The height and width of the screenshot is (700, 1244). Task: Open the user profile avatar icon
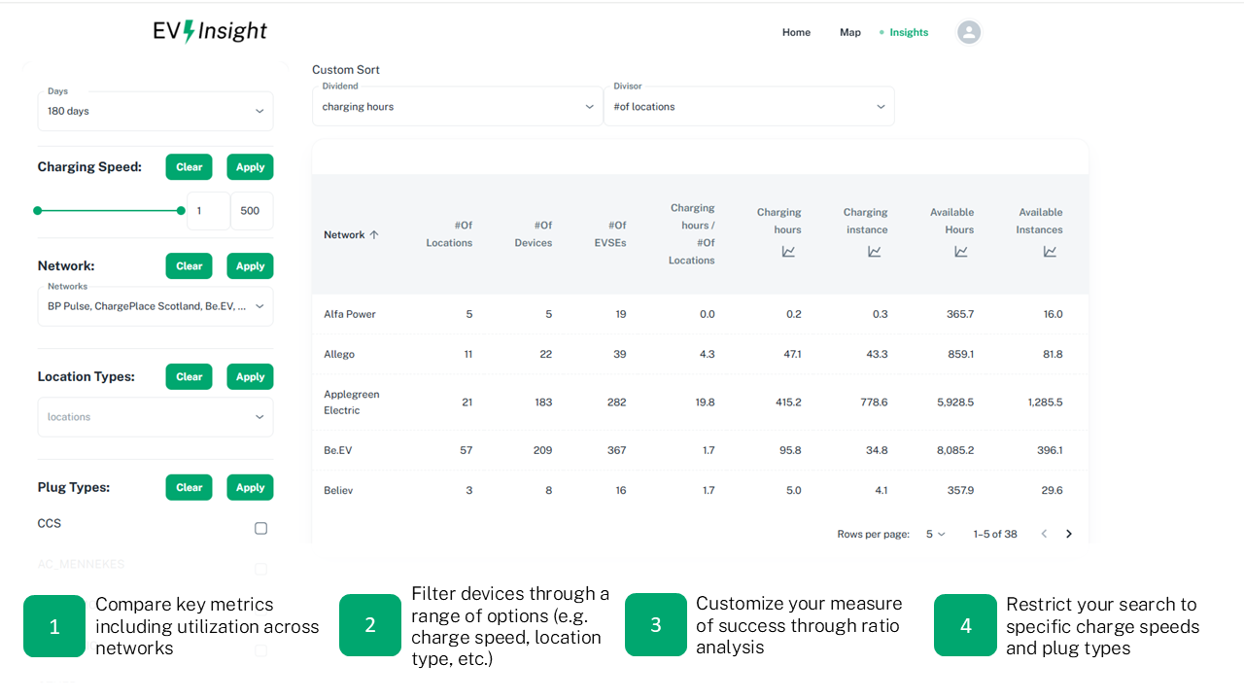(968, 32)
